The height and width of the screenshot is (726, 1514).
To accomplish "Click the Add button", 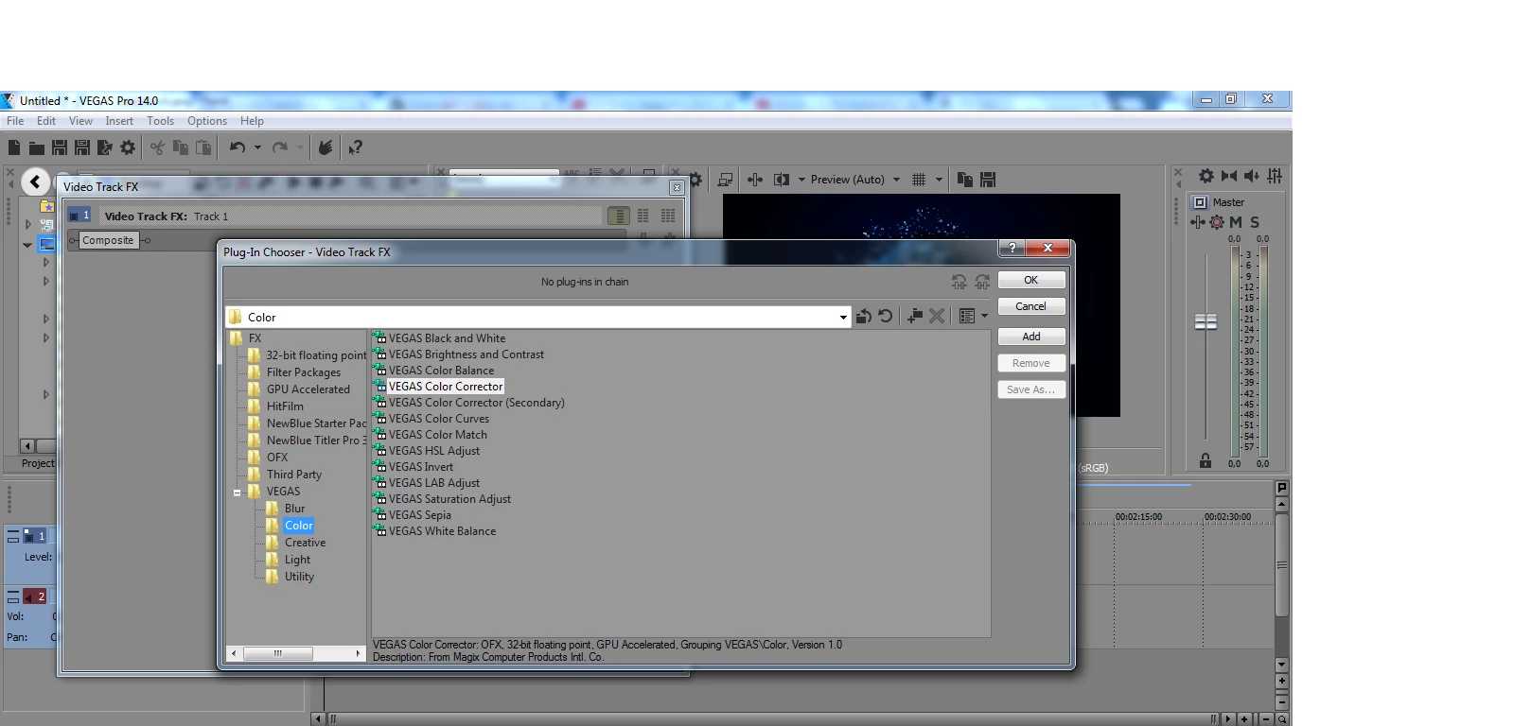I will [x=1031, y=337].
